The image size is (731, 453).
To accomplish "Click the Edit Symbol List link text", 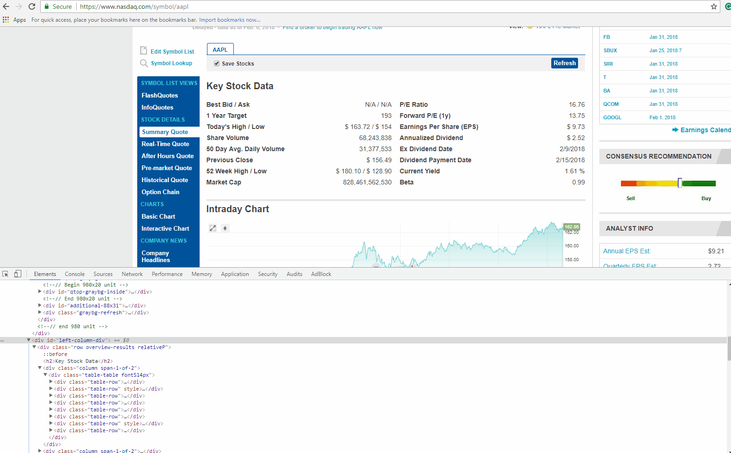I will click(172, 52).
